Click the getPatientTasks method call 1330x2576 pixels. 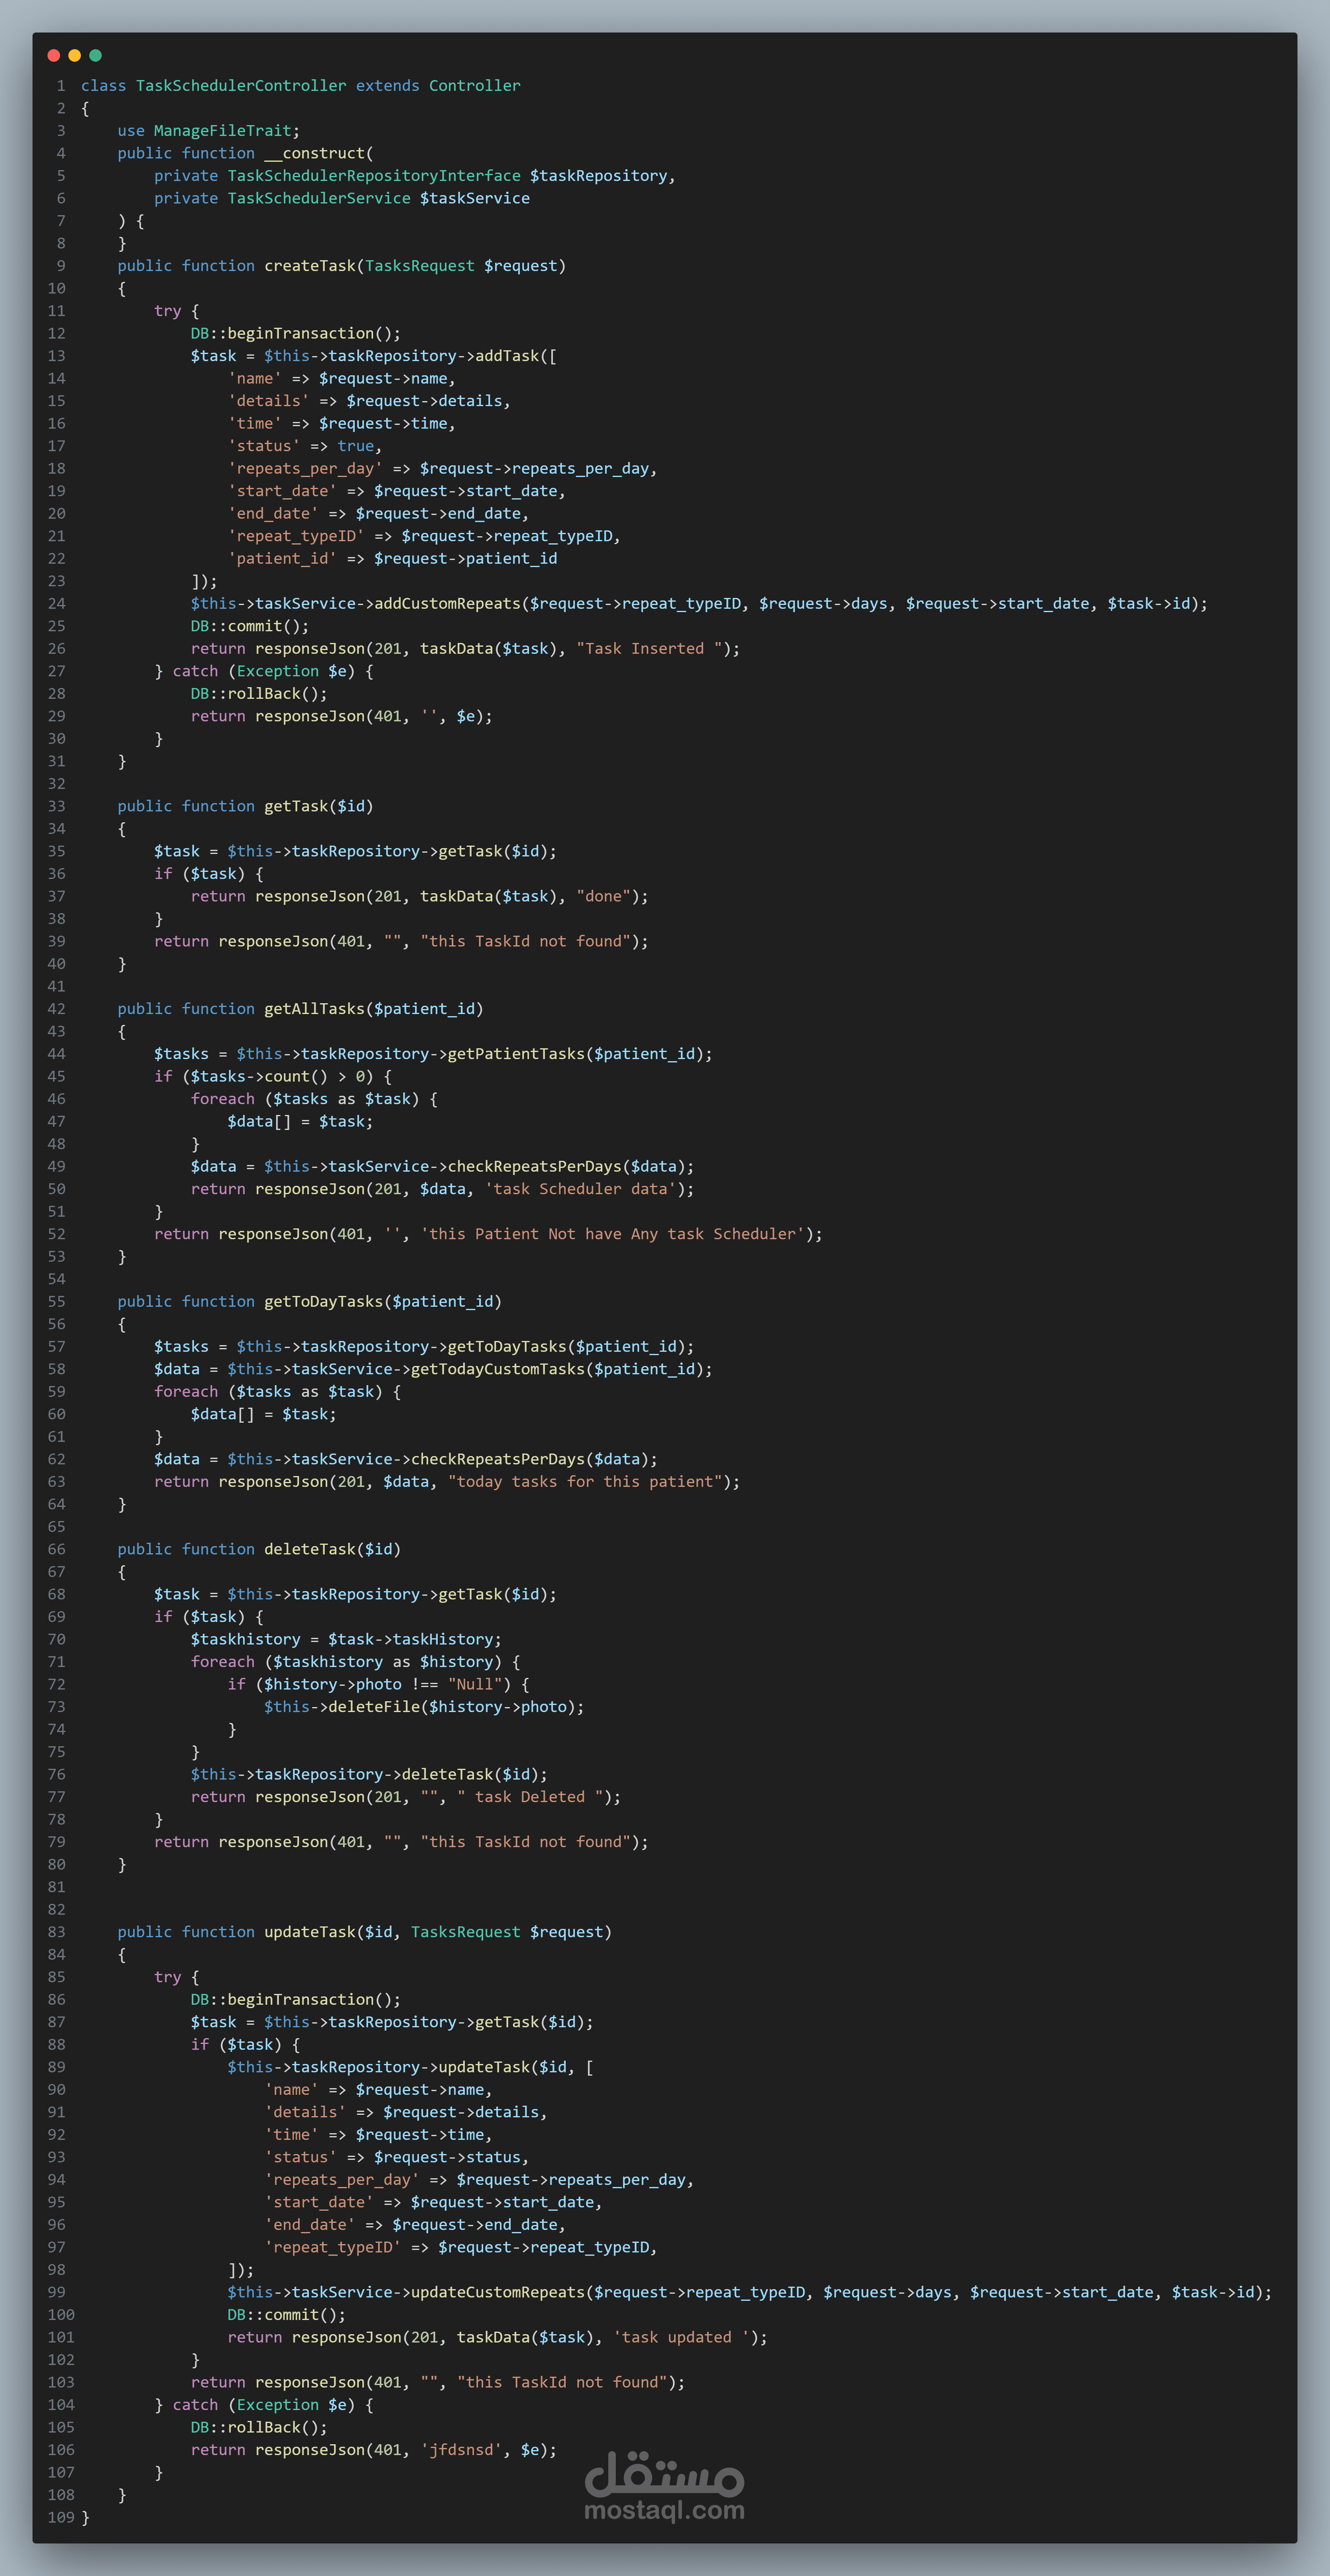[516, 1054]
